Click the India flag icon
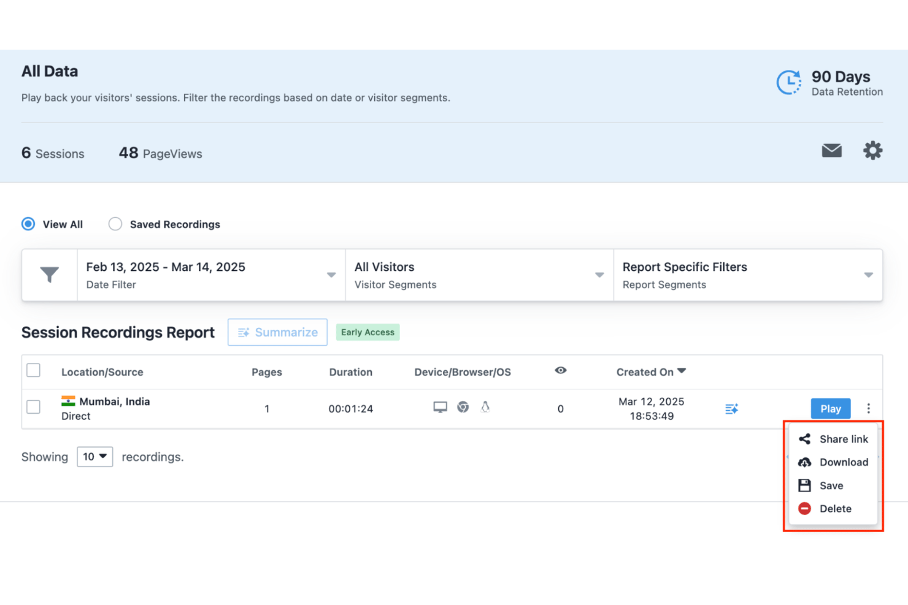This screenshot has height=605, width=908. [68, 401]
